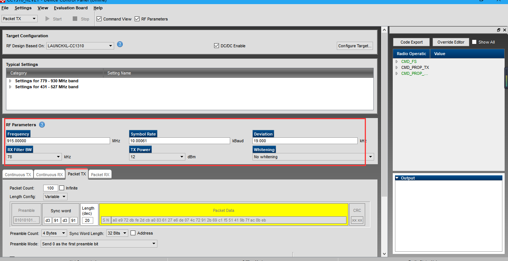Expand the CMD_FS tree arrow
The height and width of the screenshot is (261, 508).
(x=397, y=61)
